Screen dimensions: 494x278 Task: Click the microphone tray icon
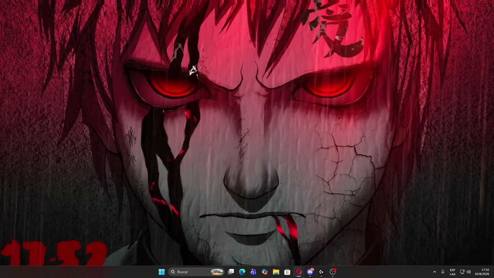(443, 272)
